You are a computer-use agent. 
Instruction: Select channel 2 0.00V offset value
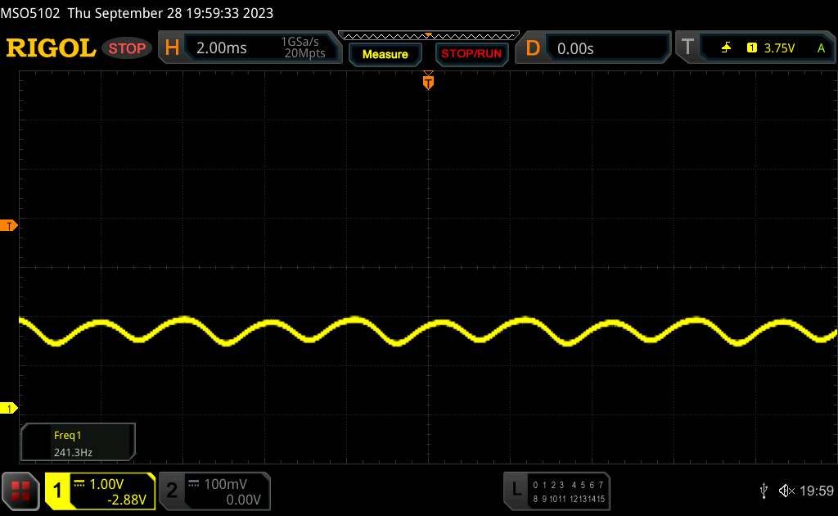[x=243, y=500]
